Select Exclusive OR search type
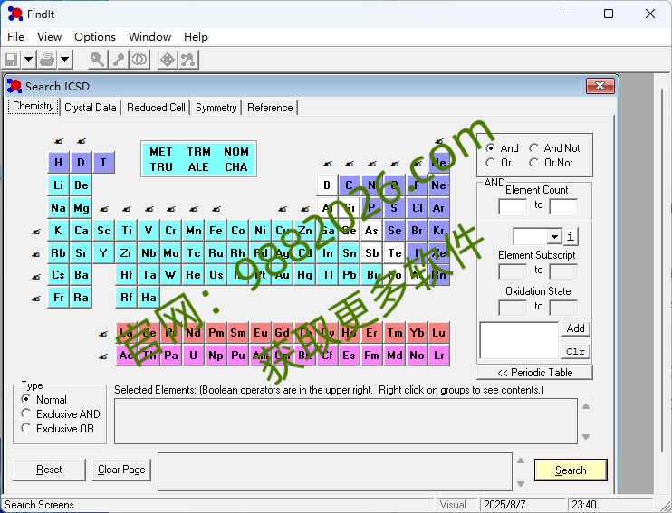The height and width of the screenshot is (513, 672). coord(25,428)
